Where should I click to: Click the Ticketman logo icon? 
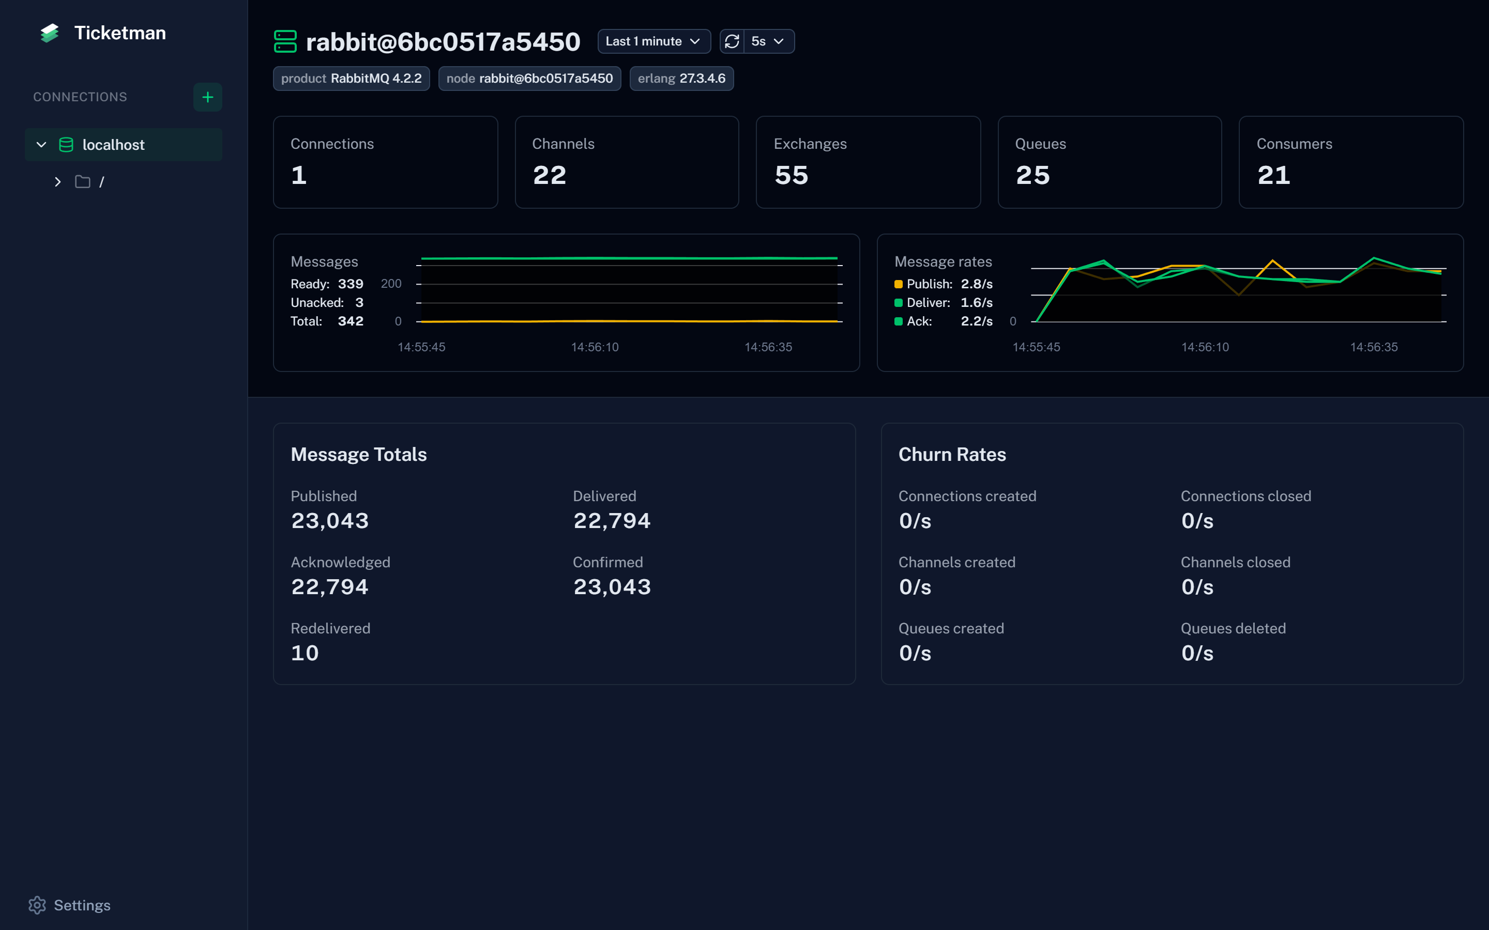pos(49,33)
